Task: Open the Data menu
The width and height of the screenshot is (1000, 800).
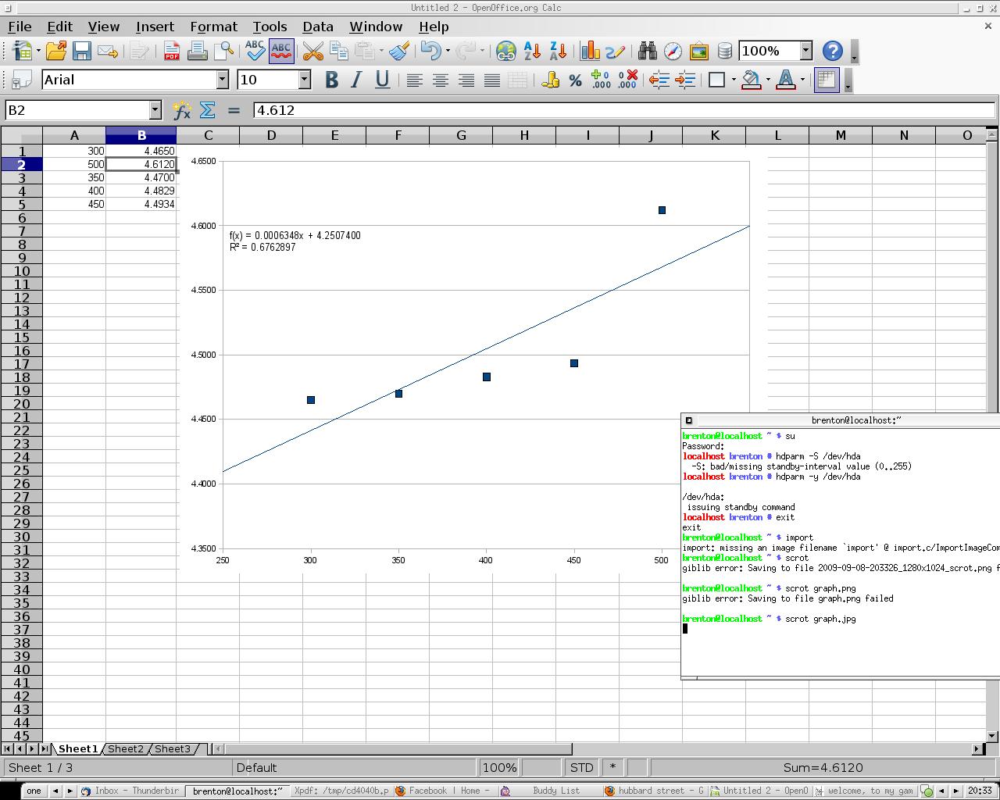Action: (x=318, y=27)
